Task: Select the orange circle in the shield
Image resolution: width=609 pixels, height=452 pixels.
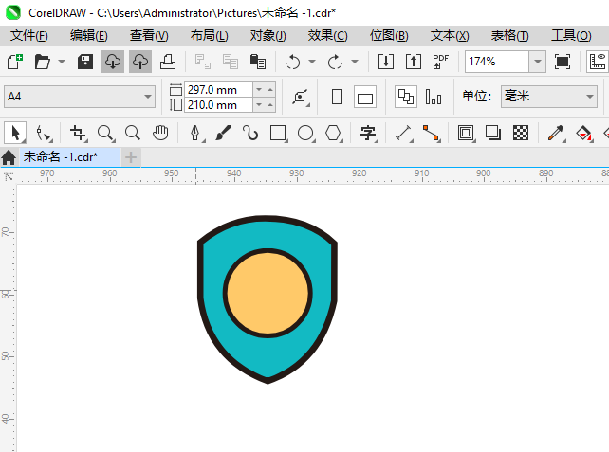Action: tap(268, 293)
